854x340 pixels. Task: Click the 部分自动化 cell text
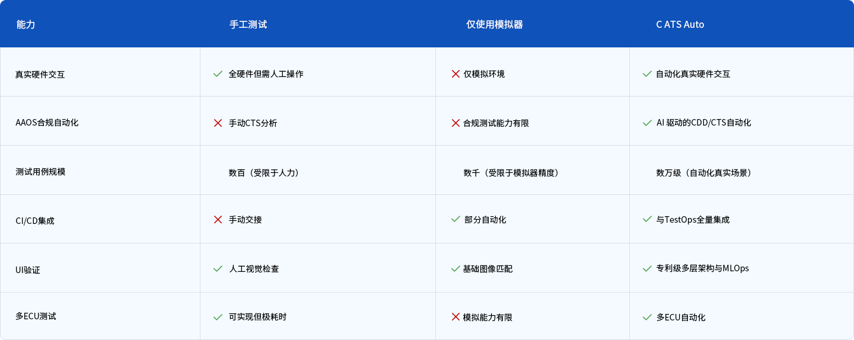coord(485,220)
